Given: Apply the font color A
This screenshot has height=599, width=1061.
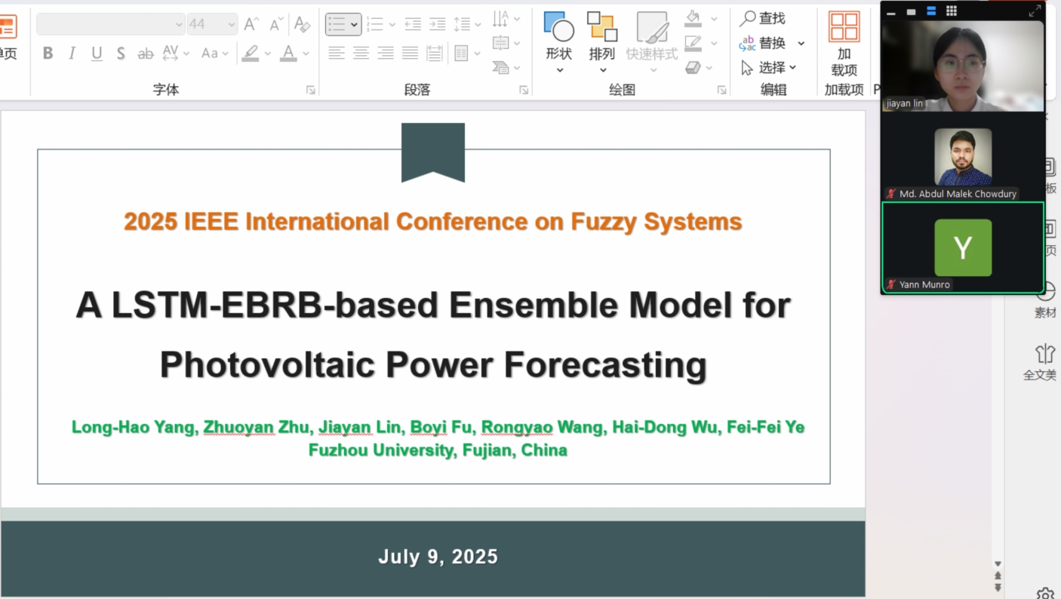Looking at the screenshot, I should [x=288, y=54].
